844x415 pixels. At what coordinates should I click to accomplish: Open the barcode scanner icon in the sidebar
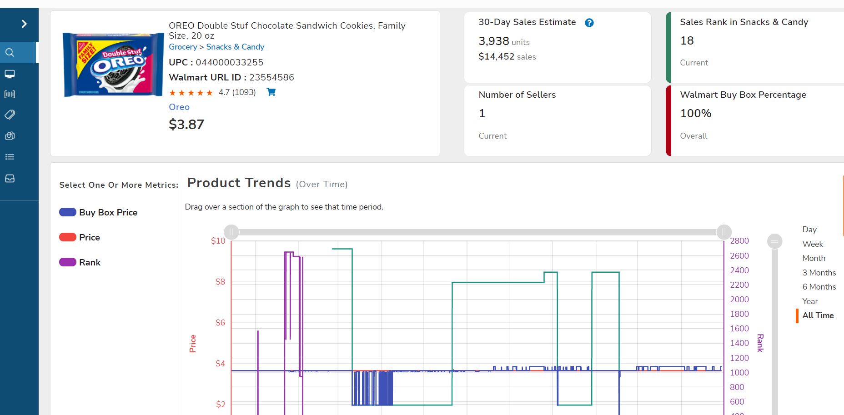click(x=10, y=94)
